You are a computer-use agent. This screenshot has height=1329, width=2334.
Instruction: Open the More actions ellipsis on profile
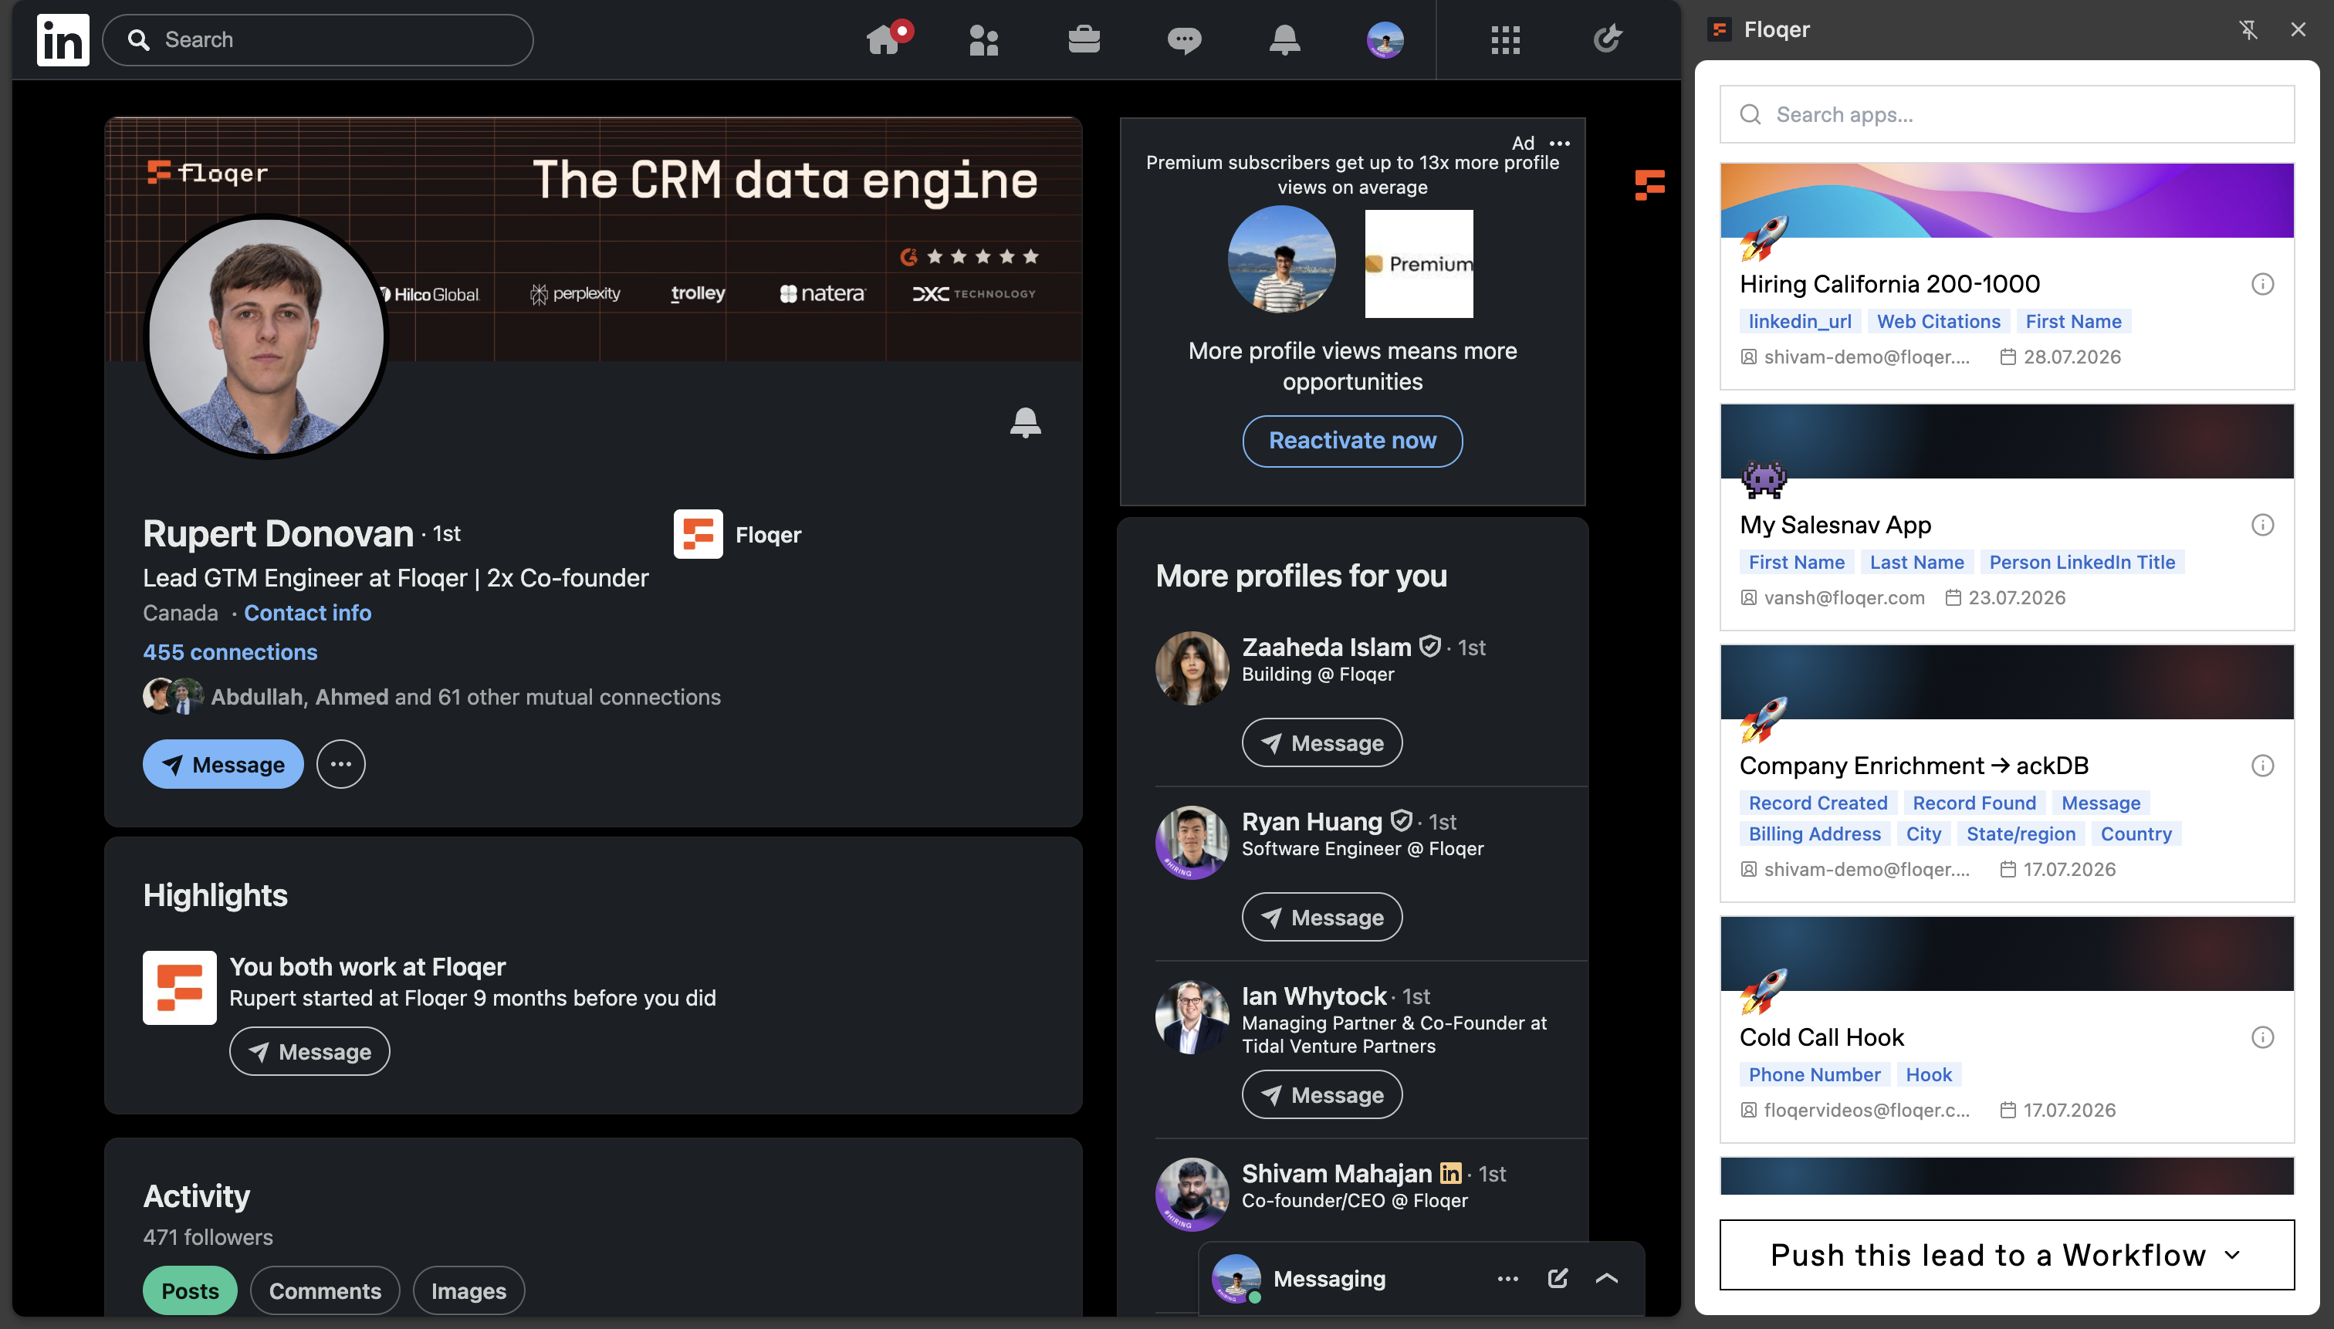(x=340, y=764)
